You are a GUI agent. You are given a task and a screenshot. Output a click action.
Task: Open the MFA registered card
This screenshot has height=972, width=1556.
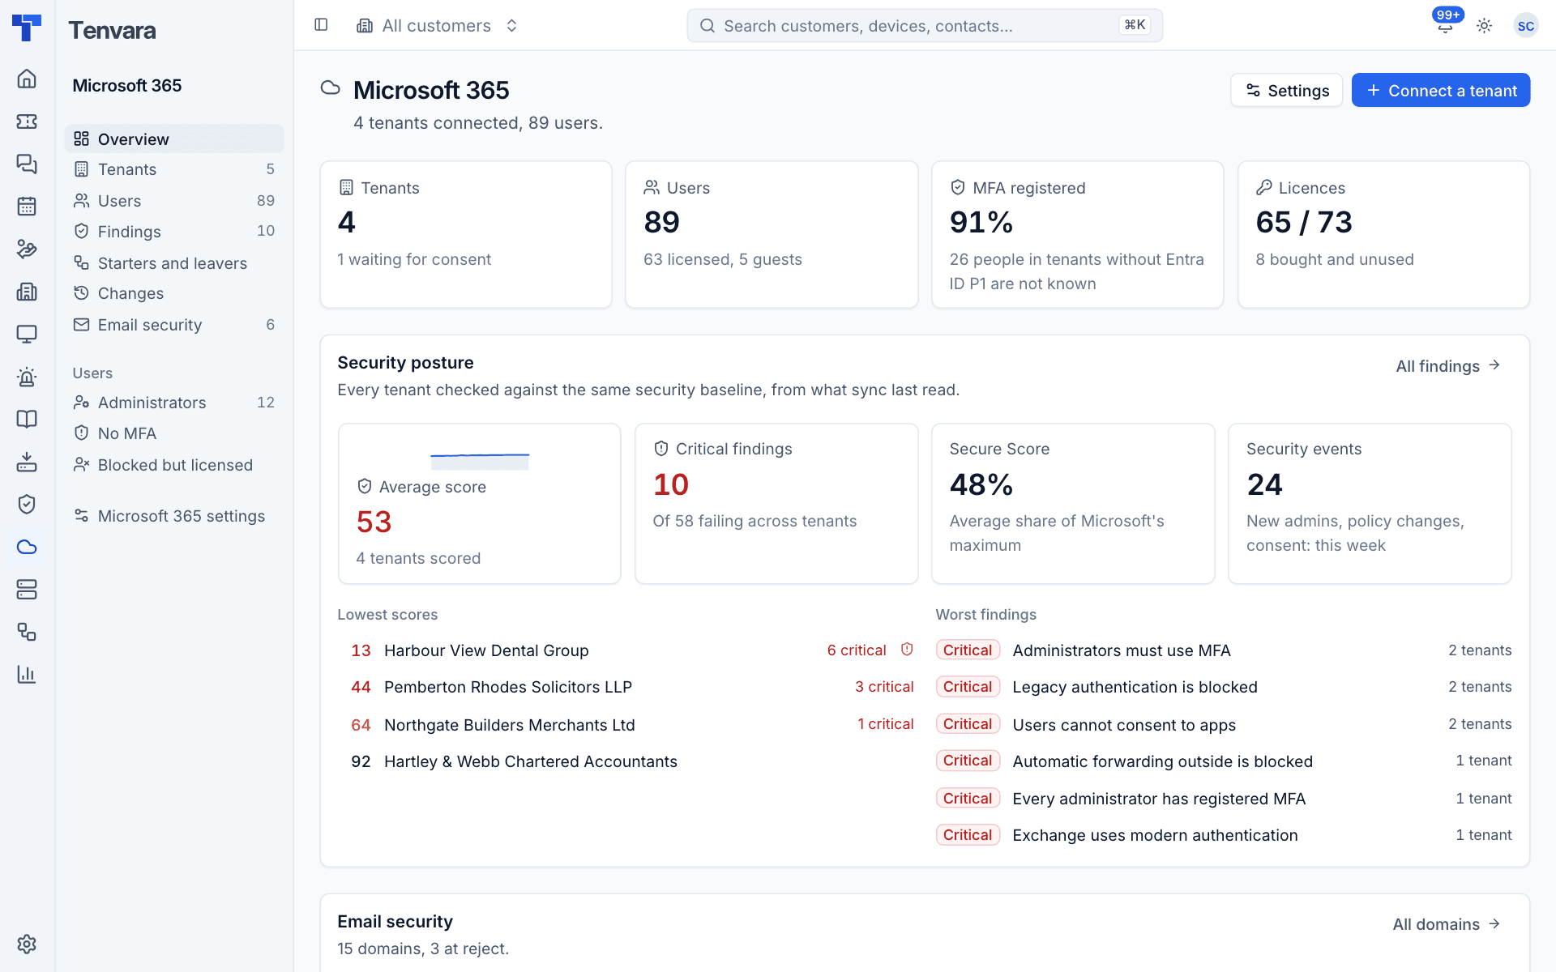click(x=1077, y=234)
